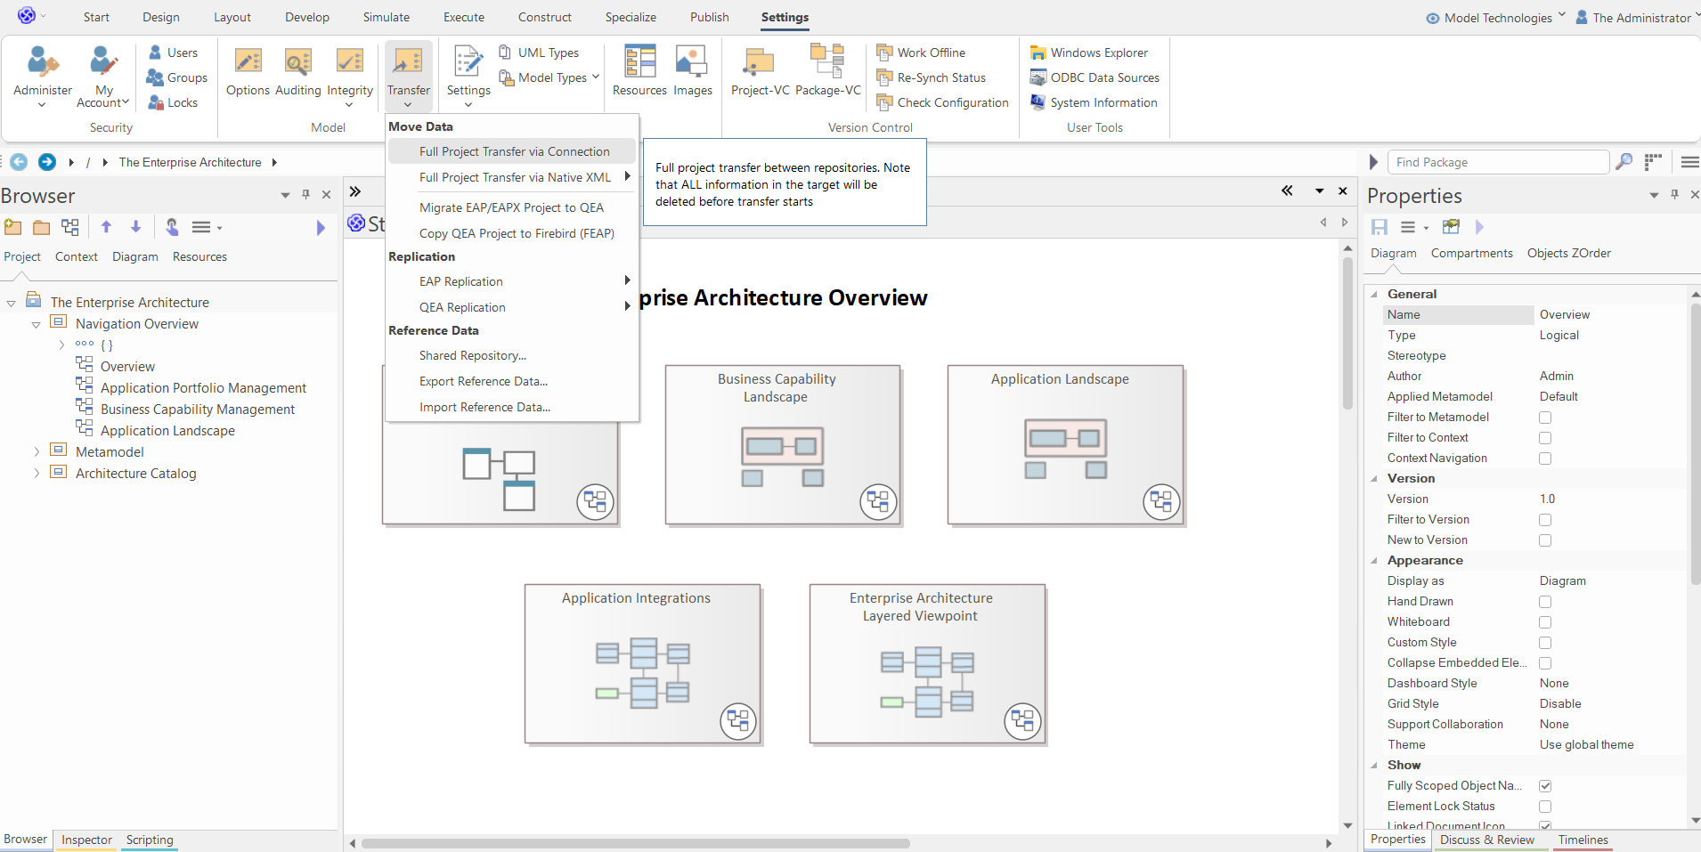
Task: Toggle the Filter to Context checkbox
Action: pyautogui.click(x=1545, y=438)
